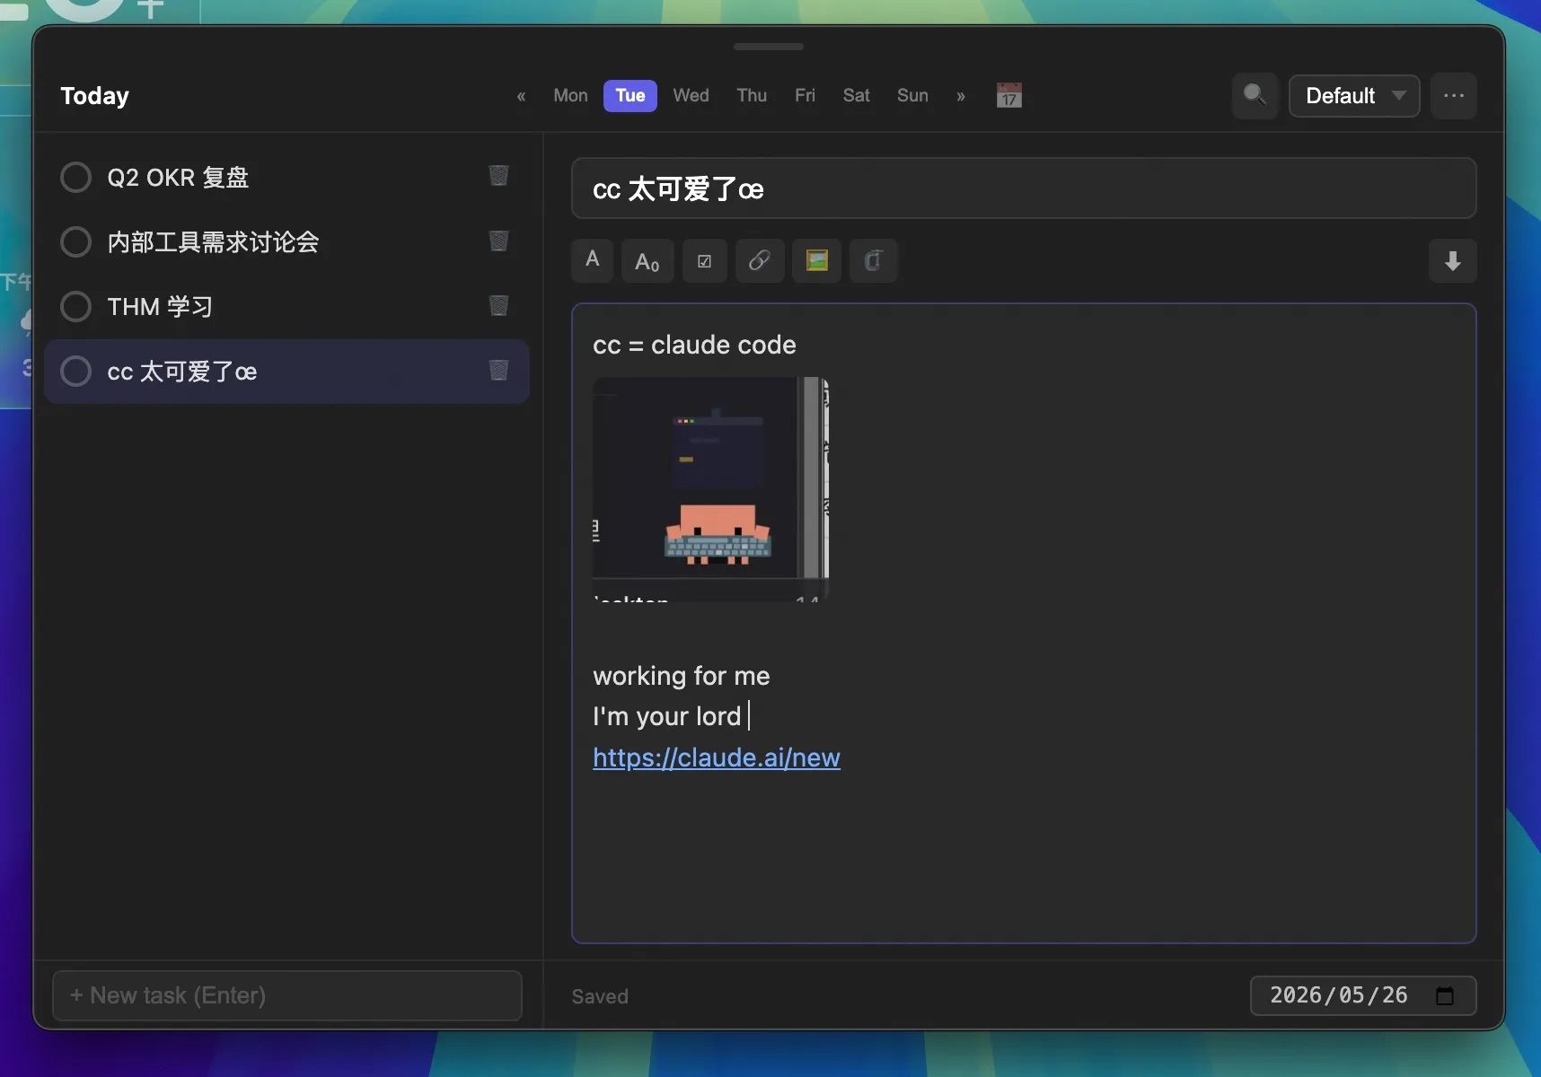Switch to the Wed tab
The height and width of the screenshot is (1077, 1541).
tap(691, 96)
